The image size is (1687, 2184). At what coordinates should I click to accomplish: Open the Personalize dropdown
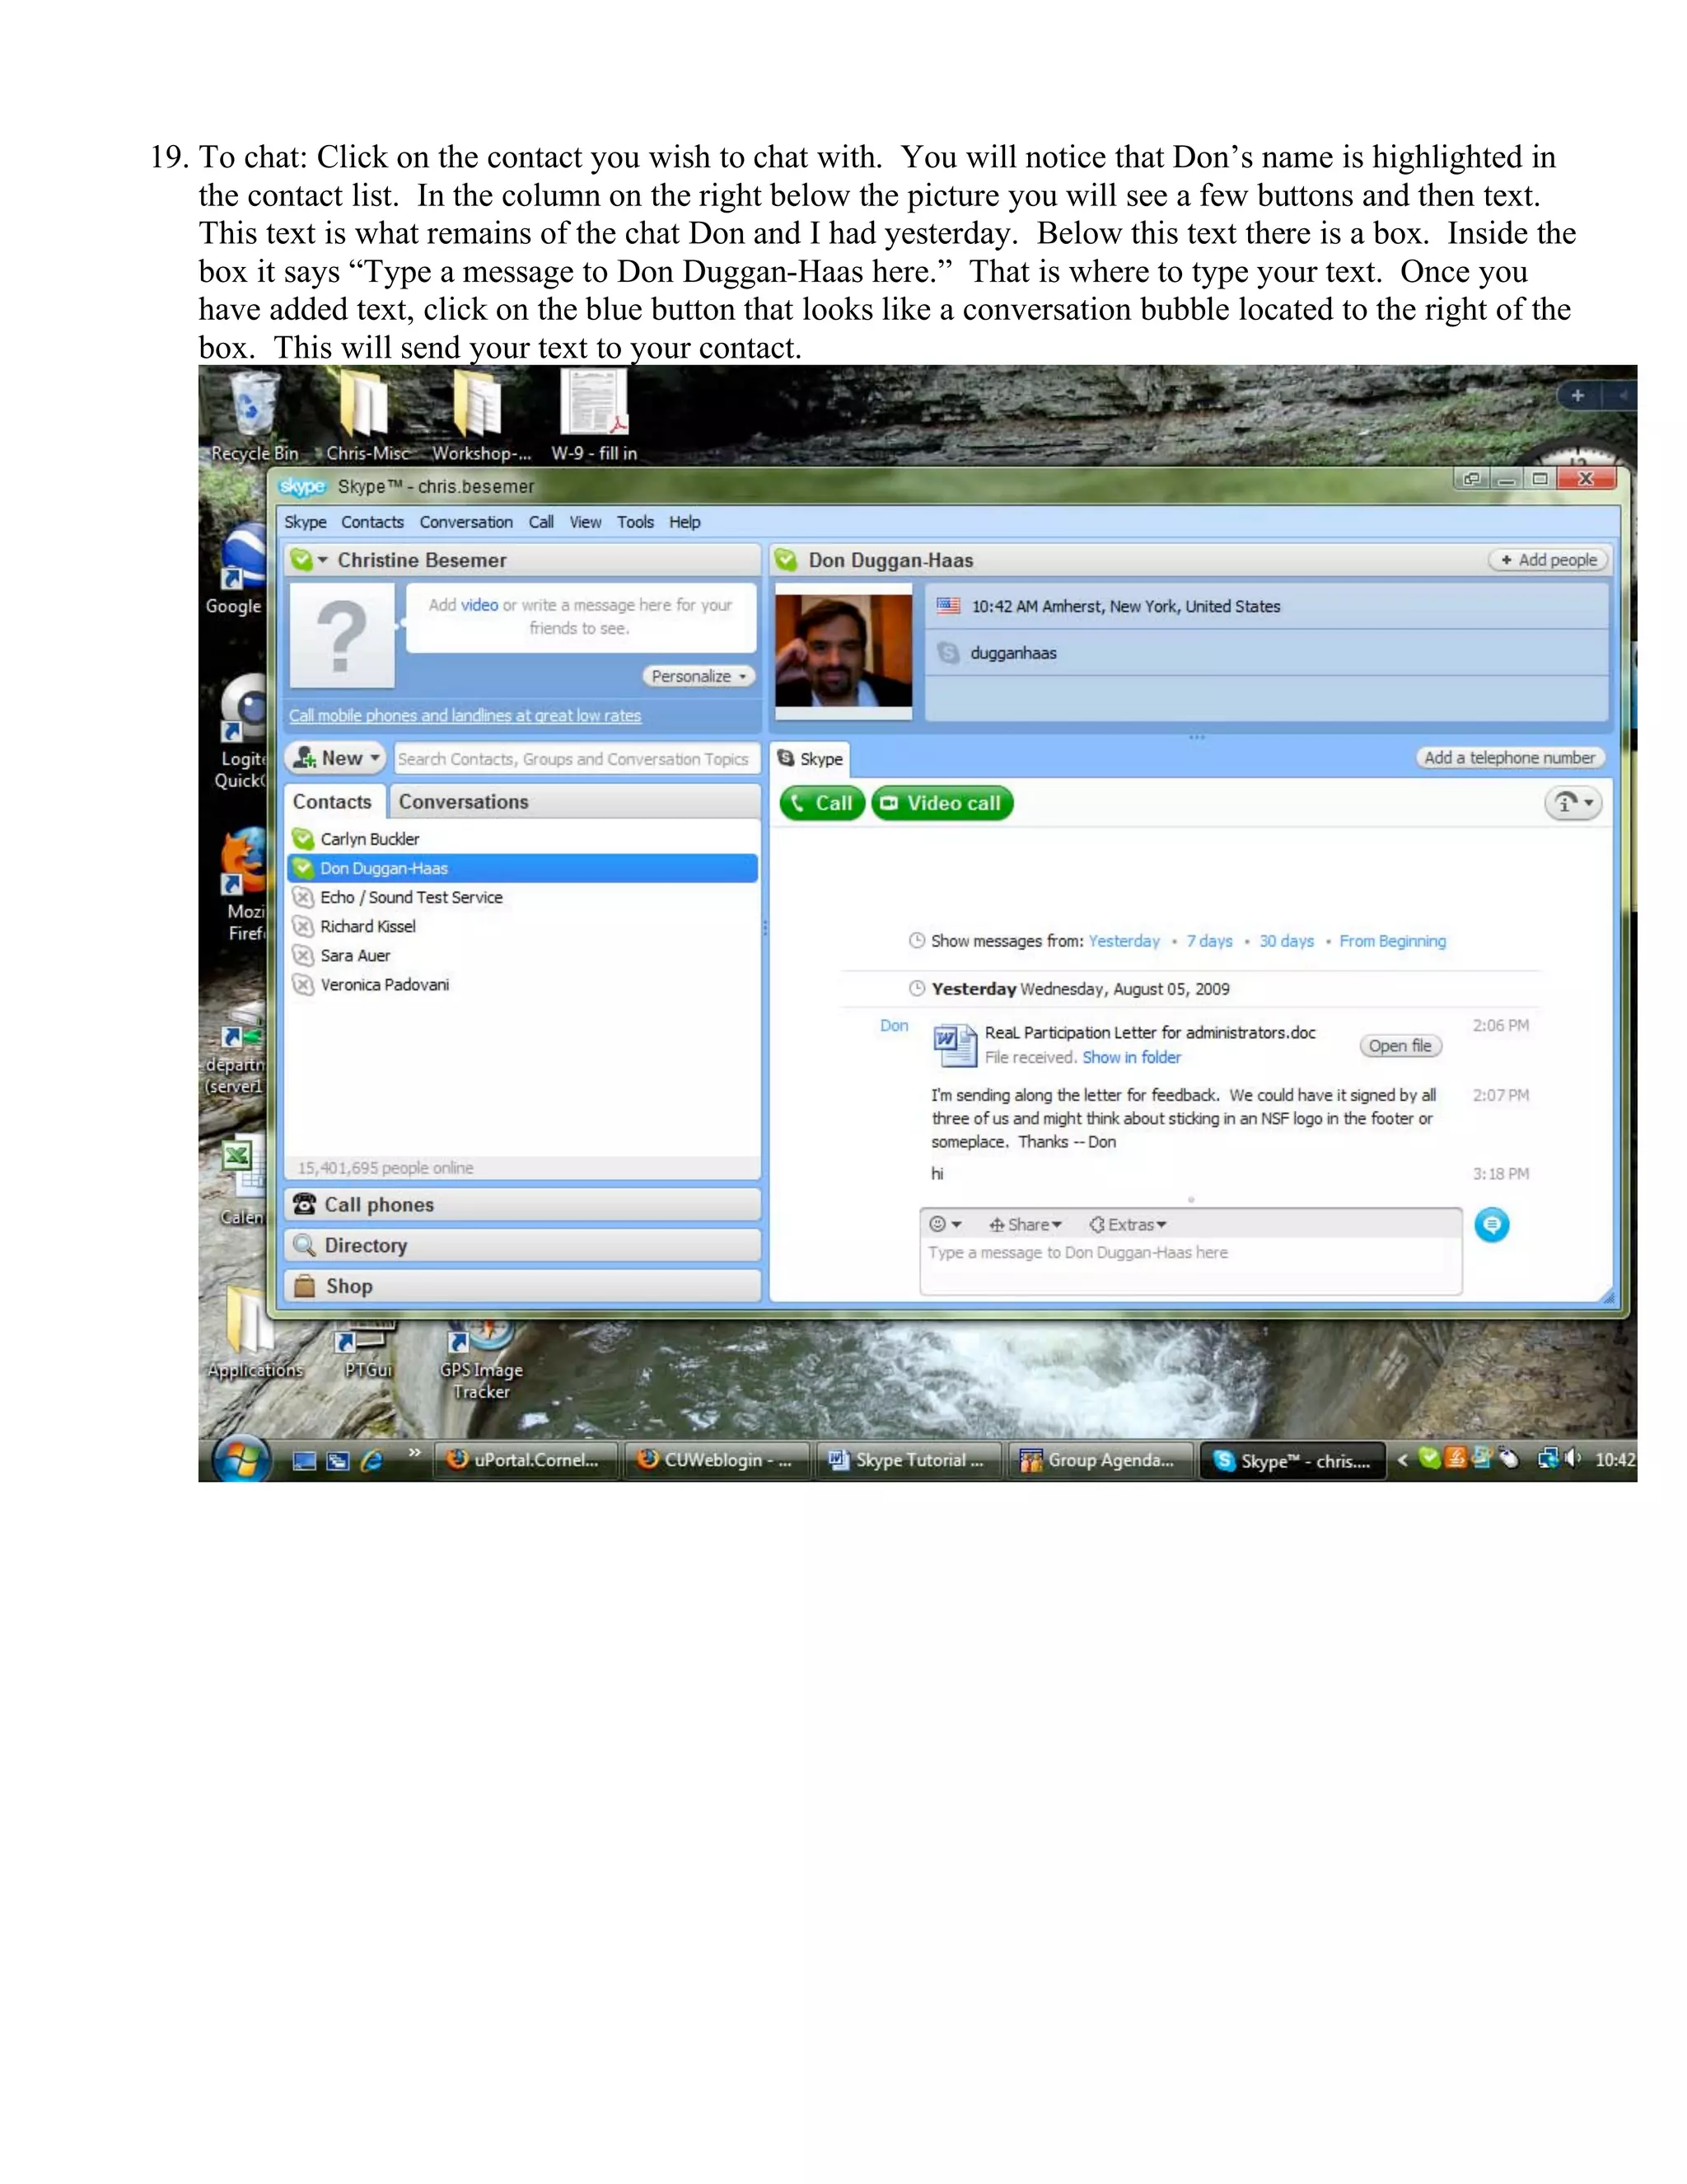pos(699,676)
